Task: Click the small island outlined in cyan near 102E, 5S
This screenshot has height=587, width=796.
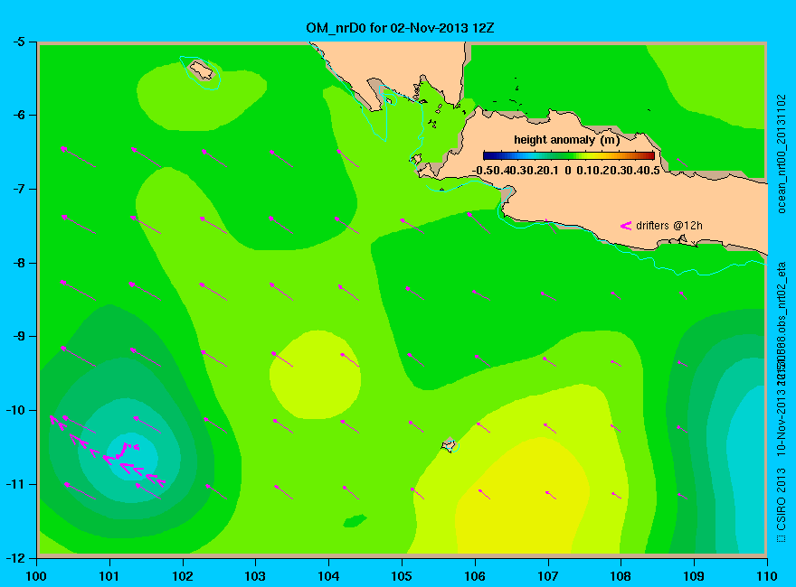Action: [202, 70]
